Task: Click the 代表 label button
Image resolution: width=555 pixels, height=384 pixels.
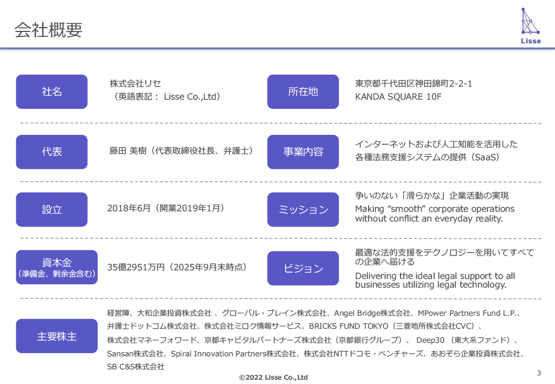Action: [51, 152]
